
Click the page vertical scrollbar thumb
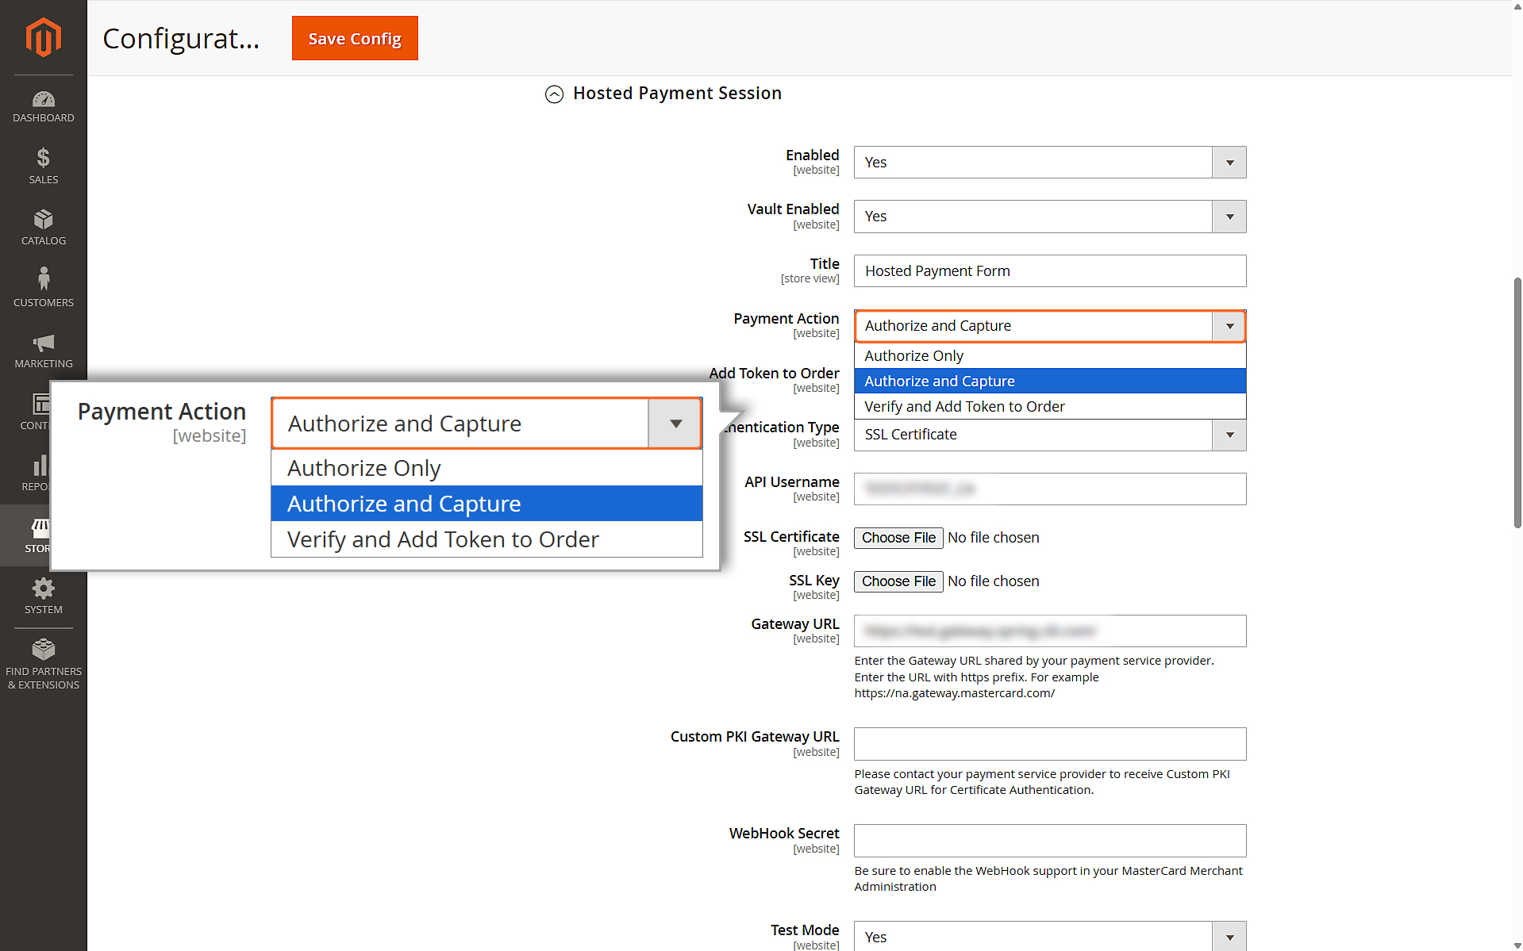pyautogui.click(x=1517, y=402)
